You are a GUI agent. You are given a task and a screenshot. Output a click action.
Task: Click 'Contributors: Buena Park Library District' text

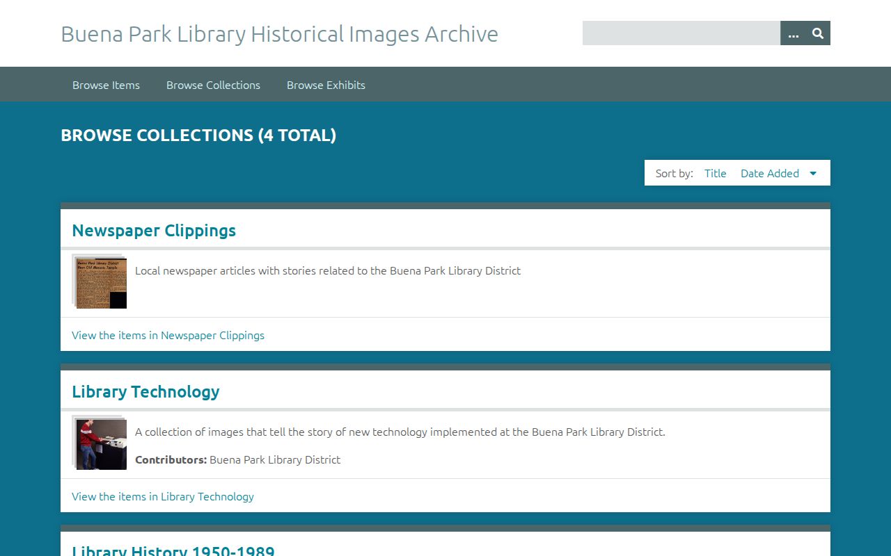coord(238,459)
